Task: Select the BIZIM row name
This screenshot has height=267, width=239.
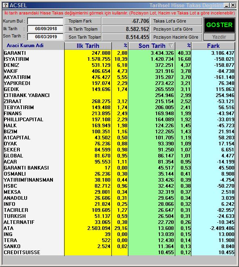Action: pos(10,132)
